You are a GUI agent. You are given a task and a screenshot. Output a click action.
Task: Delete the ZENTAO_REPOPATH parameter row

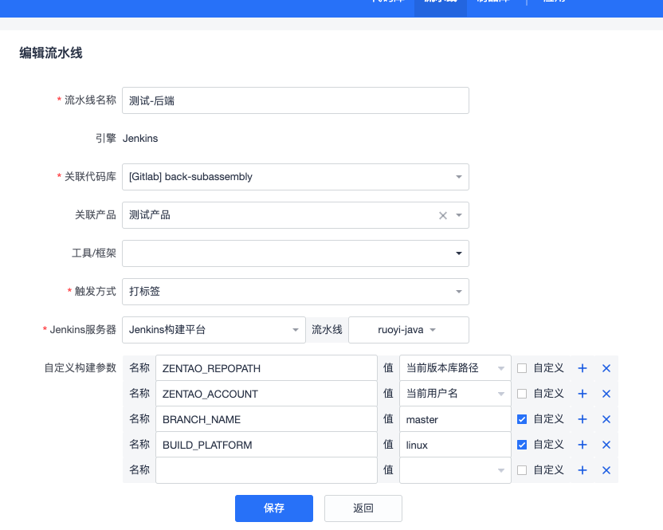[x=606, y=368]
